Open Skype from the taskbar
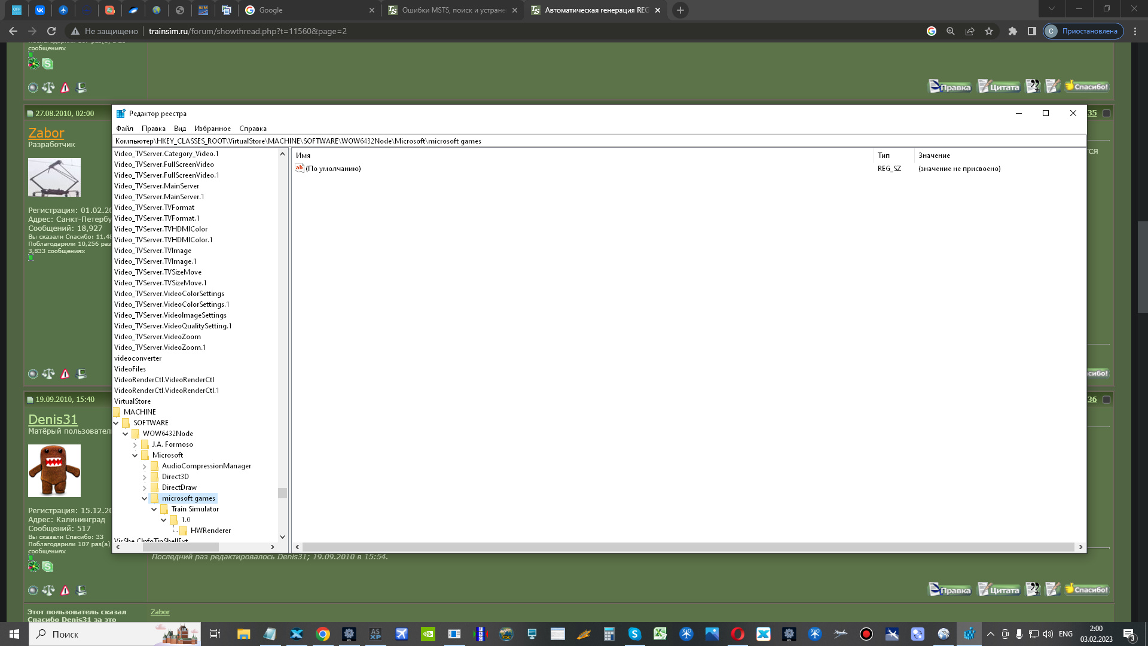The width and height of the screenshot is (1148, 646). coord(634,634)
